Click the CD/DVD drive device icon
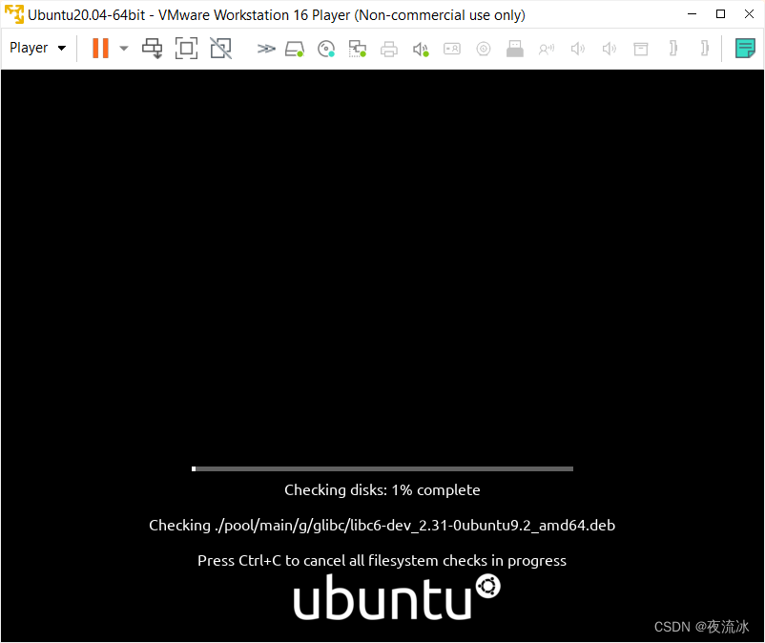 click(x=326, y=49)
